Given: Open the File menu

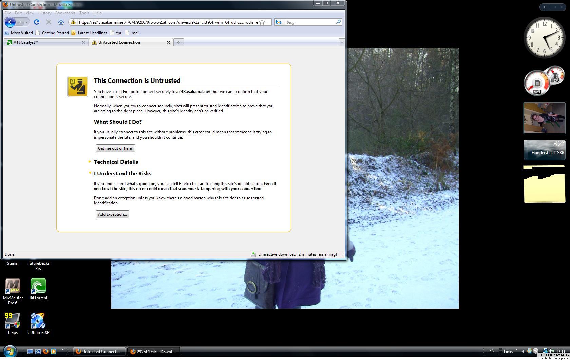Looking at the screenshot, I should [x=8, y=13].
